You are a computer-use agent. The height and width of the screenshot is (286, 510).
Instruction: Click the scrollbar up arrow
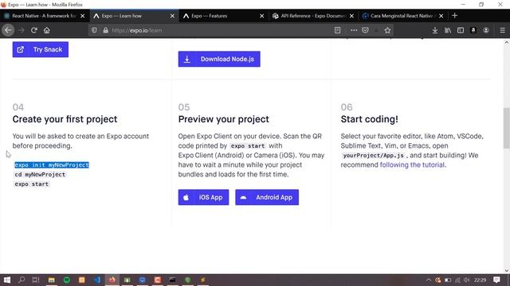click(507, 42)
